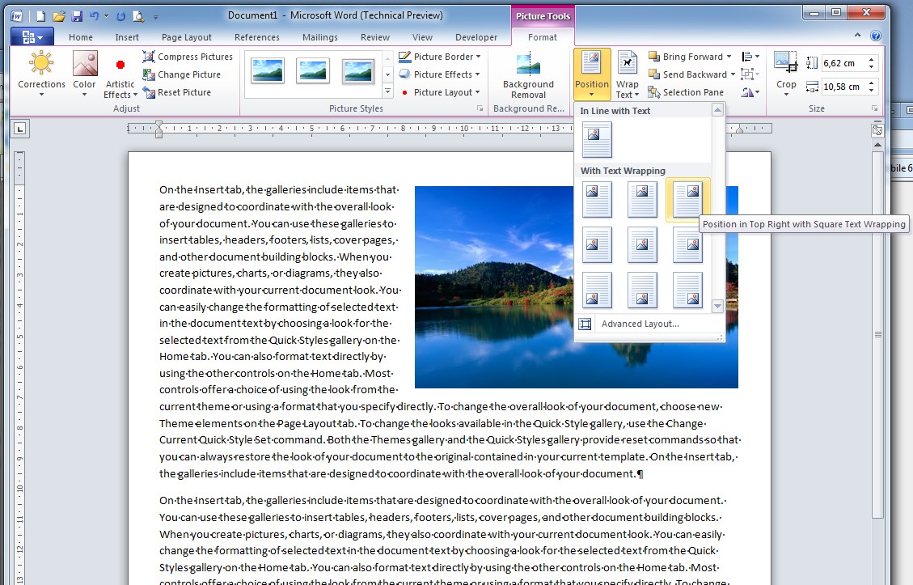Viewport: 913px width, 585px height.
Task: Choose Bottom Right square wrapping position
Action: pyautogui.click(x=687, y=290)
